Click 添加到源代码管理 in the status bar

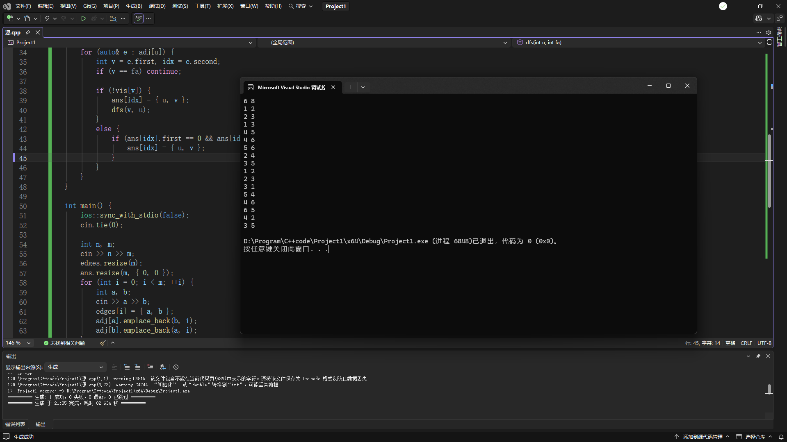tap(702, 437)
